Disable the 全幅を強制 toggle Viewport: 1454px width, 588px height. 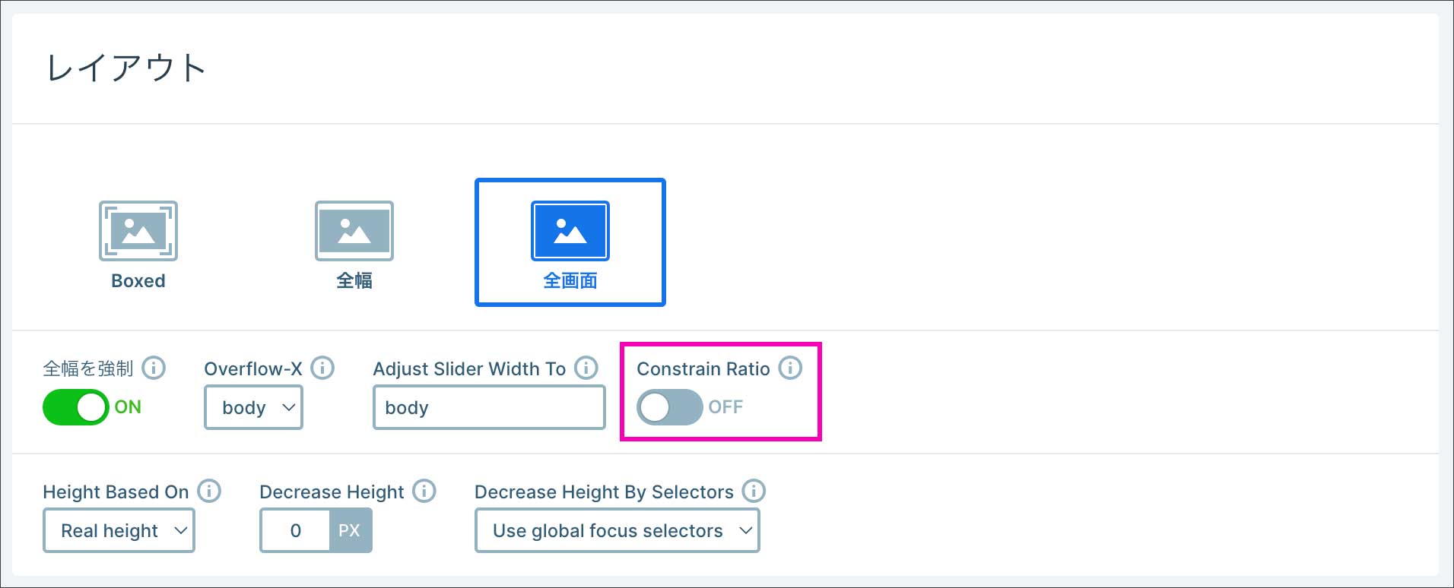[x=76, y=407]
